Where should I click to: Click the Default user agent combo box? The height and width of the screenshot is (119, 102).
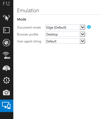coord(65,41)
